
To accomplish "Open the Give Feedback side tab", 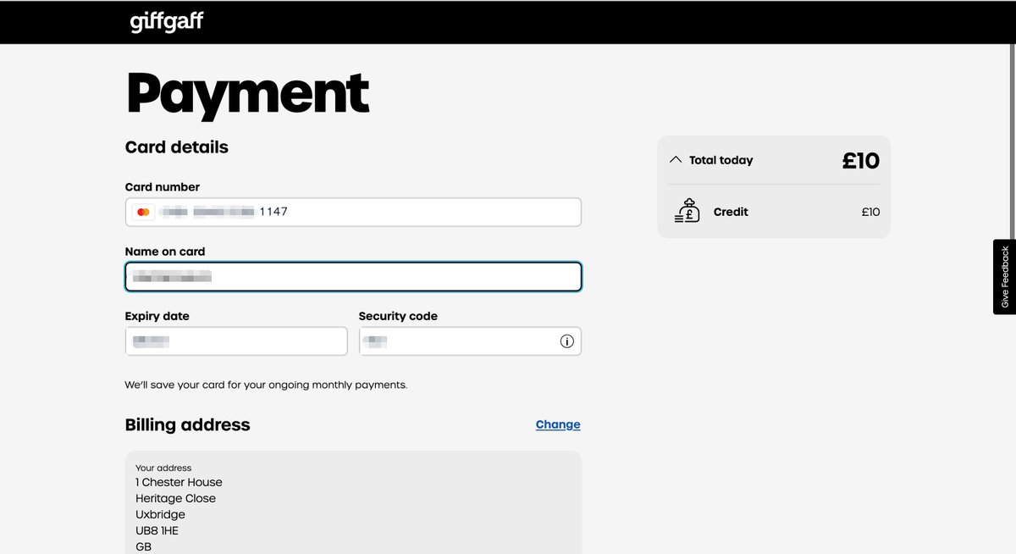I will pyautogui.click(x=1004, y=277).
